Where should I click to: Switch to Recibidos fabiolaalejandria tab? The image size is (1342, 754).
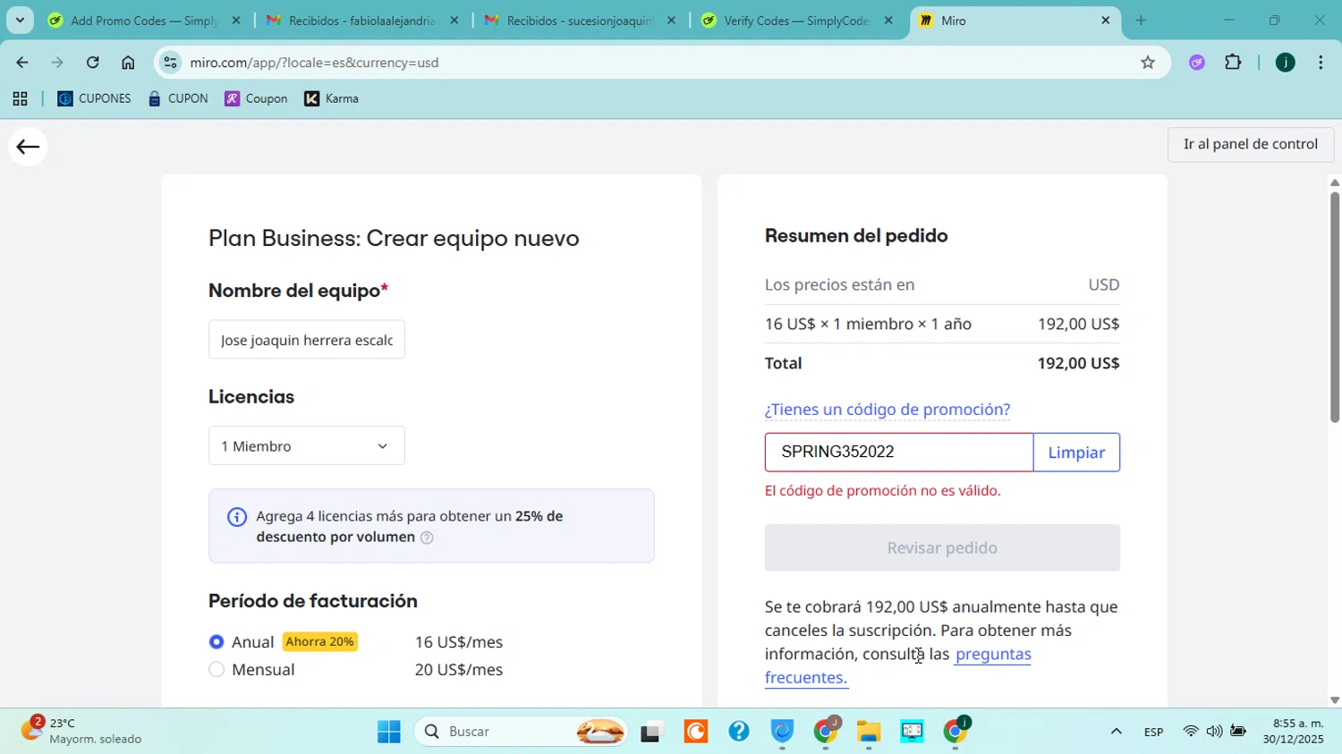[x=362, y=21]
